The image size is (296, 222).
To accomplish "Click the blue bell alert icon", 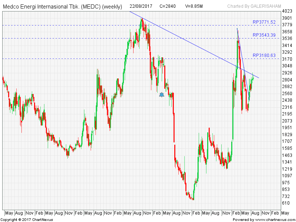I will [162, 95].
